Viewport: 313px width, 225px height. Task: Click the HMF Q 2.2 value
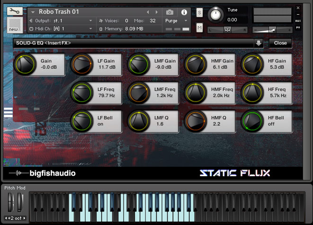[x=216, y=124]
